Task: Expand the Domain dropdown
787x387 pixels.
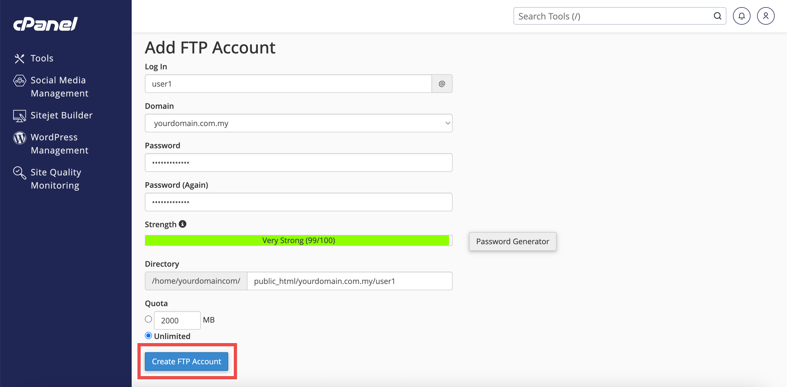Action: click(x=298, y=123)
